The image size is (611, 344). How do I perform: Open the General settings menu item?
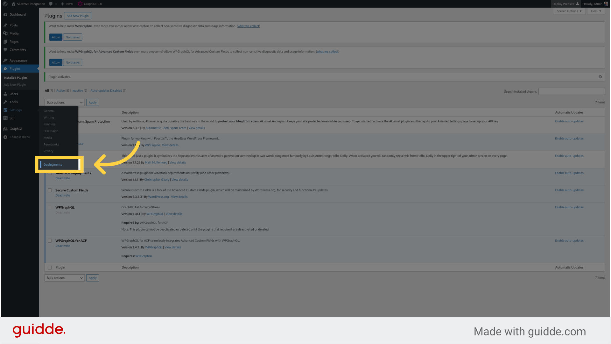[49, 111]
